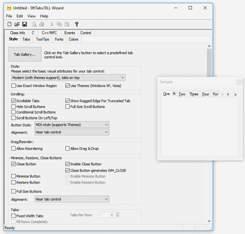Image resolution: width=245 pixels, height=234 pixels.
Task: Click the Copy toolbar icon
Action: point(59,24)
